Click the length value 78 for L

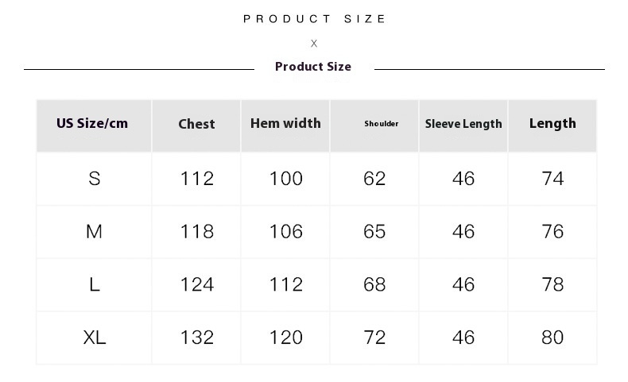pos(552,284)
